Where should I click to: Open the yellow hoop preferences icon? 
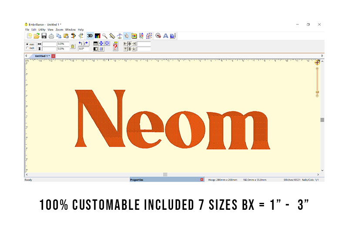pyautogui.click(x=134, y=36)
